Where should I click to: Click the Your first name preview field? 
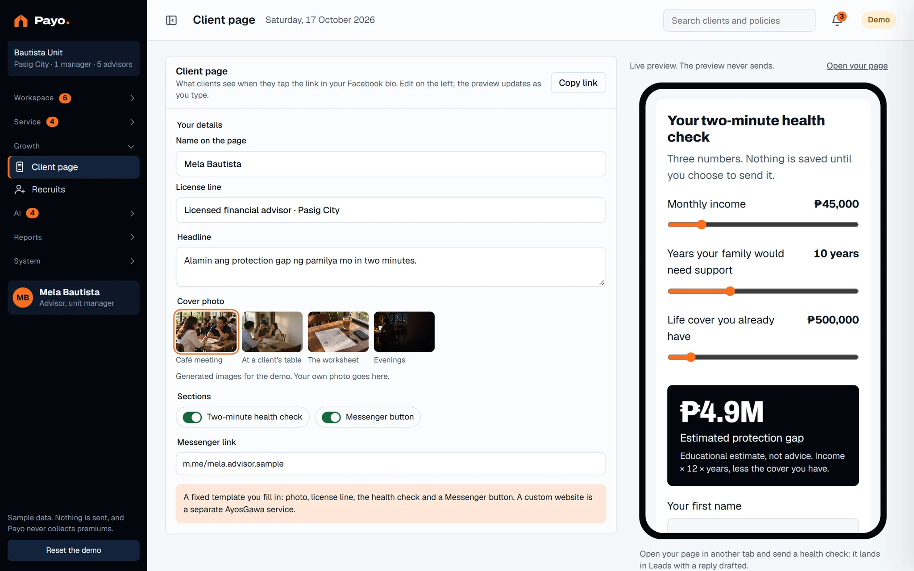point(763,525)
